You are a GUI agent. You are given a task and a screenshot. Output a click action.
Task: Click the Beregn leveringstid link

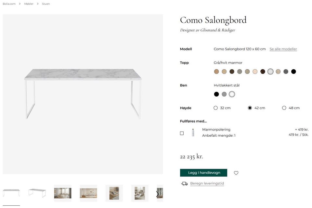(207, 183)
